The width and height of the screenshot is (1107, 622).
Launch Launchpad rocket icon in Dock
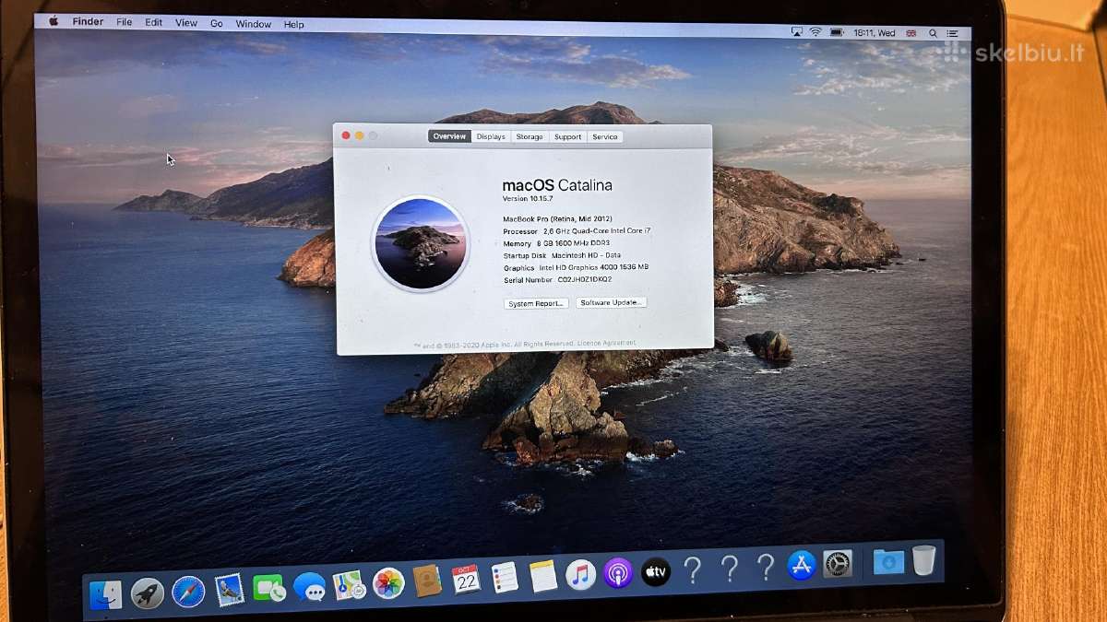coord(147,593)
